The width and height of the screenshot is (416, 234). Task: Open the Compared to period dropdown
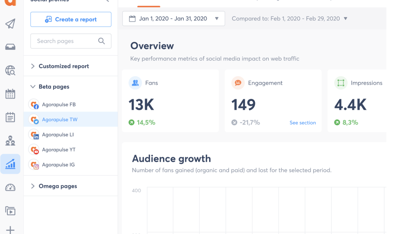(289, 19)
